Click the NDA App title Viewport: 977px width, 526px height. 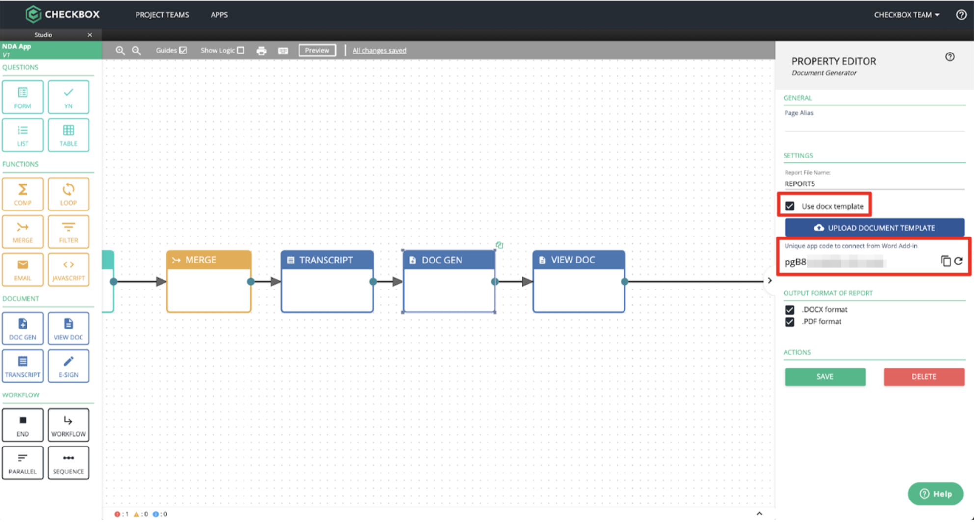point(17,46)
